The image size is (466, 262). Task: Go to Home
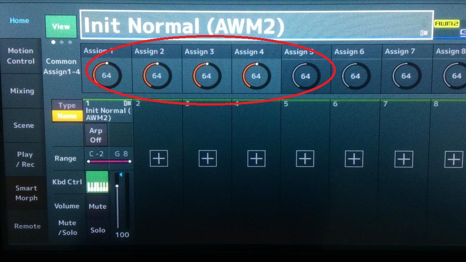[19, 20]
